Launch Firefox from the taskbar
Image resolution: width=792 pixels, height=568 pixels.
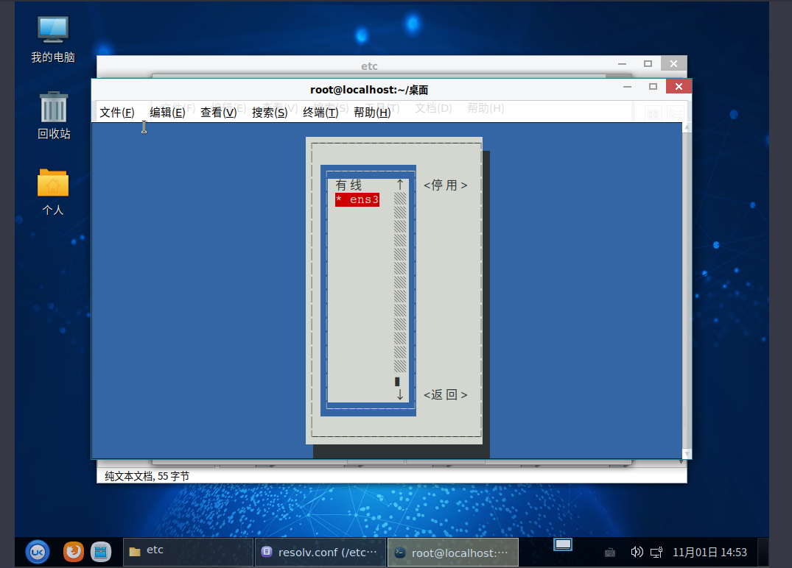coord(73,551)
